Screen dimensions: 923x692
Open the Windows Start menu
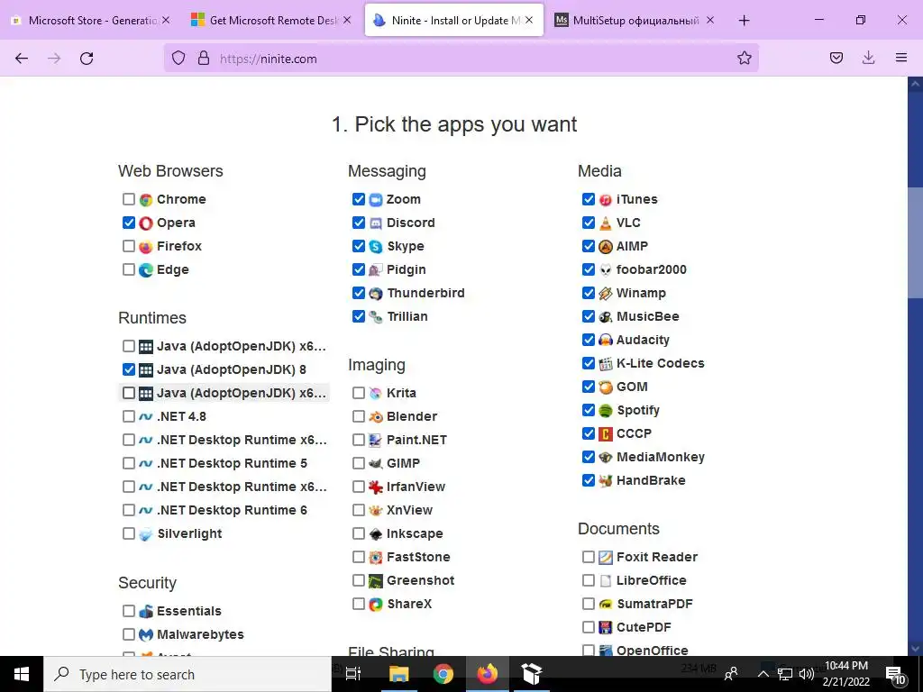22,674
